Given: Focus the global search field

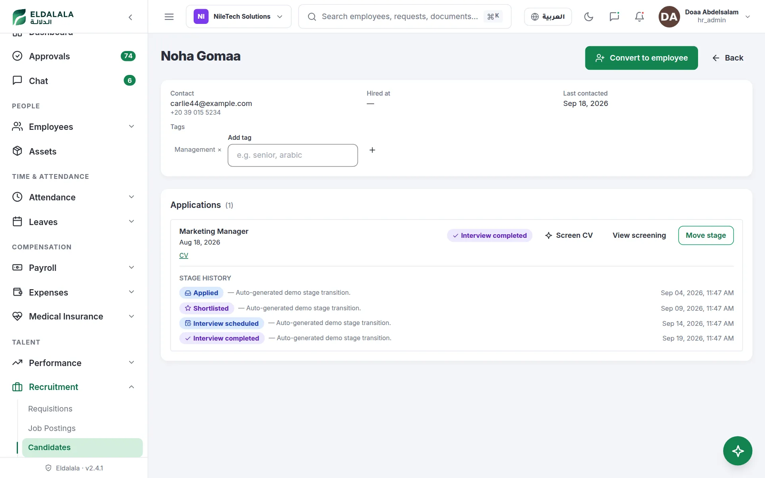Looking at the screenshot, I should 404,17.
